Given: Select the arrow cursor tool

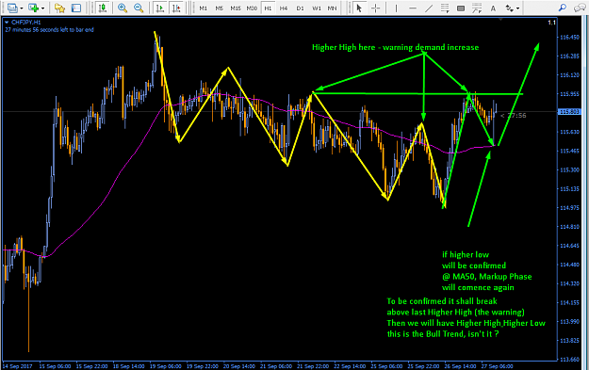Looking at the screenshot, I should pyautogui.click(x=359, y=8).
